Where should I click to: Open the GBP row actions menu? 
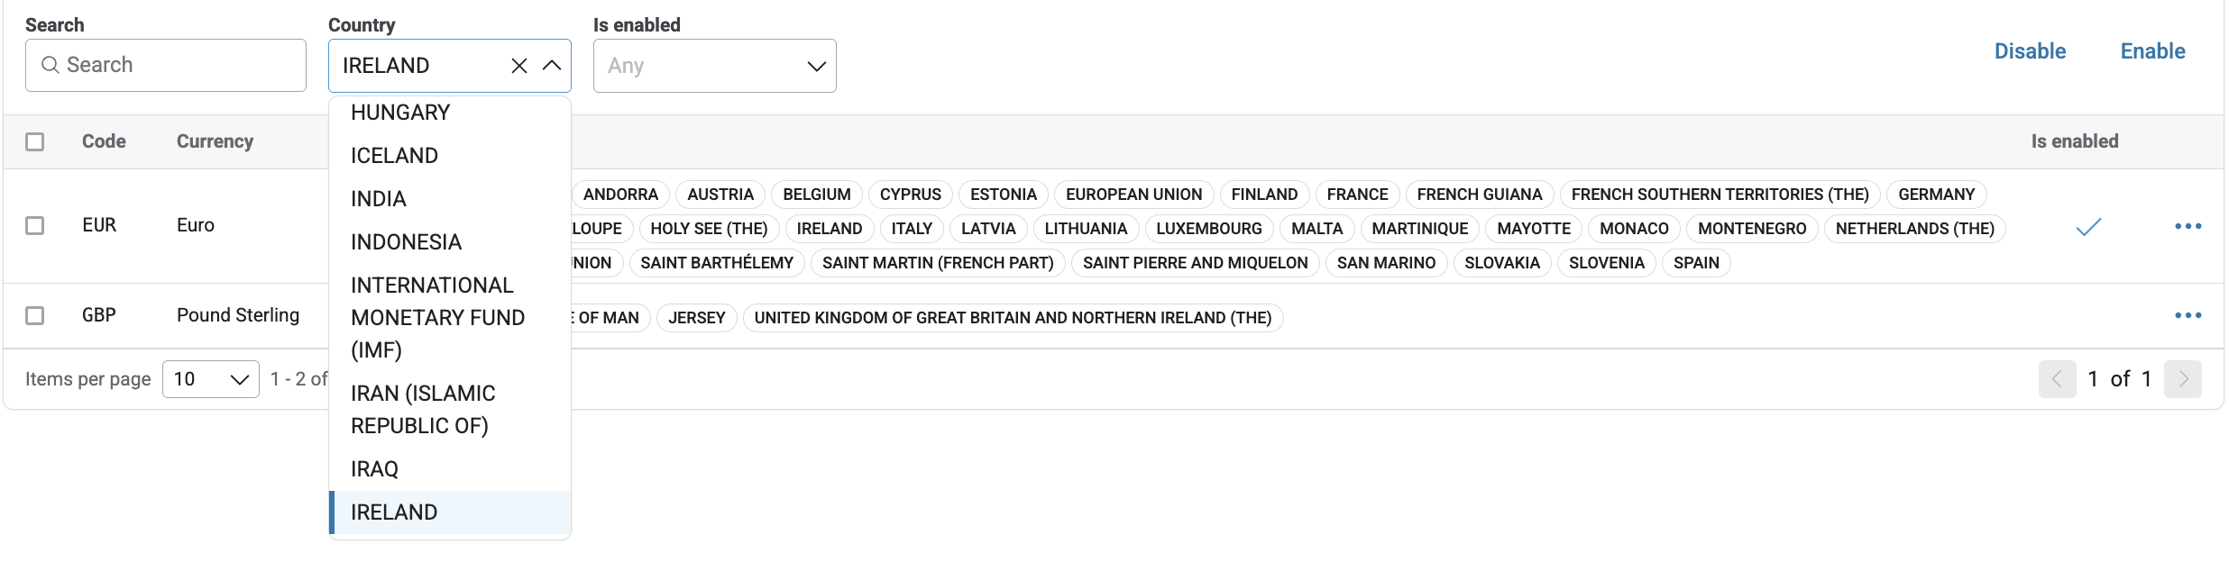tap(2188, 315)
